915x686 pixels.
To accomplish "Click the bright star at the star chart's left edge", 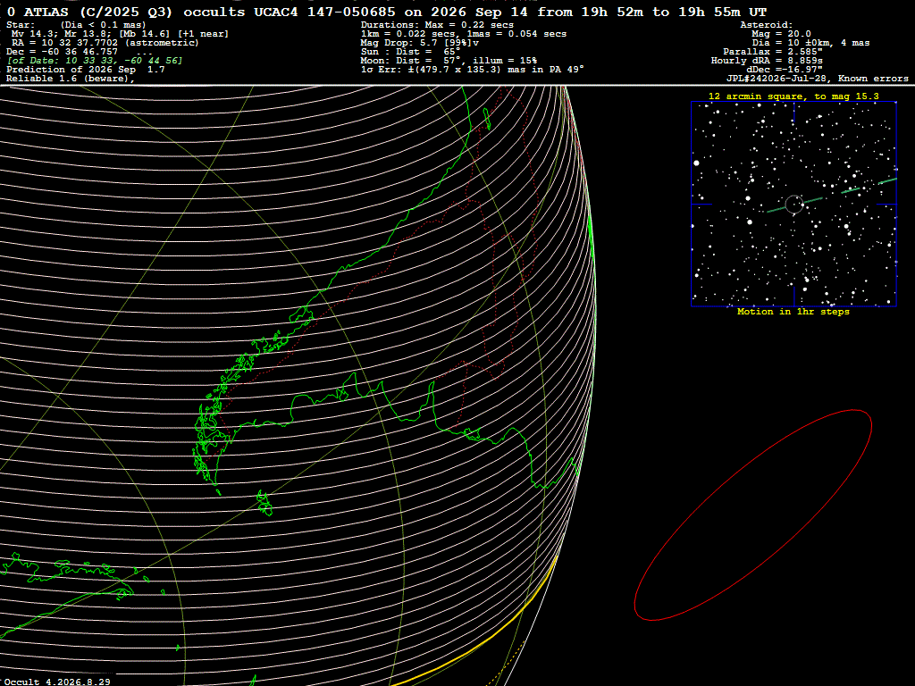I will click(696, 163).
